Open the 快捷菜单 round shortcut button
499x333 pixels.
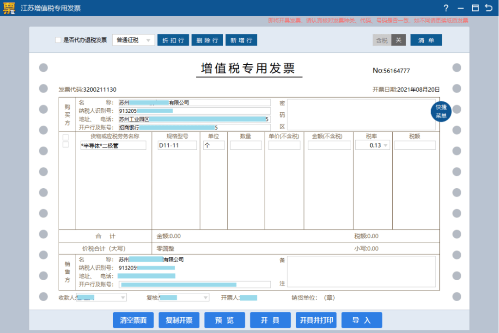[x=441, y=111]
